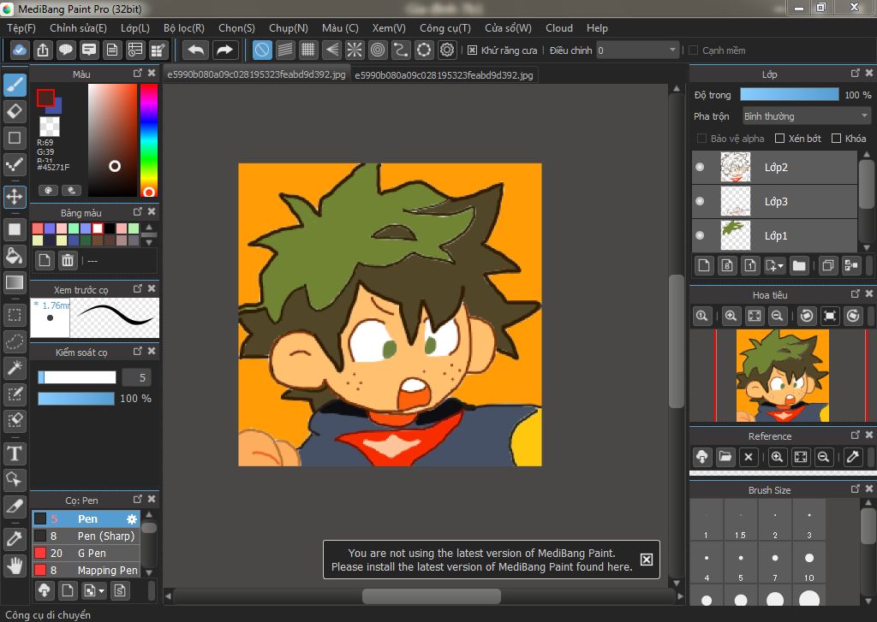Enable the Khóa checkbox
Viewport: 877px width, 622px height.
pyautogui.click(x=836, y=138)
